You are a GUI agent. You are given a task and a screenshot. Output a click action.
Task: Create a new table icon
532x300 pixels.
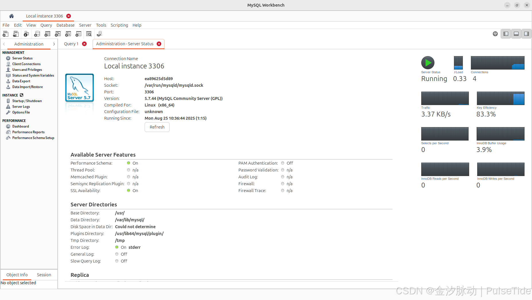(x=47, y=34)
